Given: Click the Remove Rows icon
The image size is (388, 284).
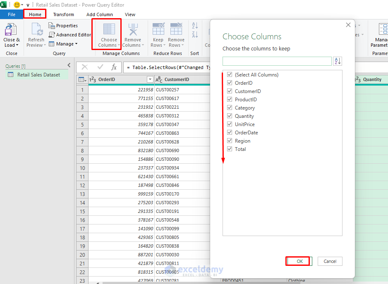Looking at the screenshot, I should click(x=176, y=29).
